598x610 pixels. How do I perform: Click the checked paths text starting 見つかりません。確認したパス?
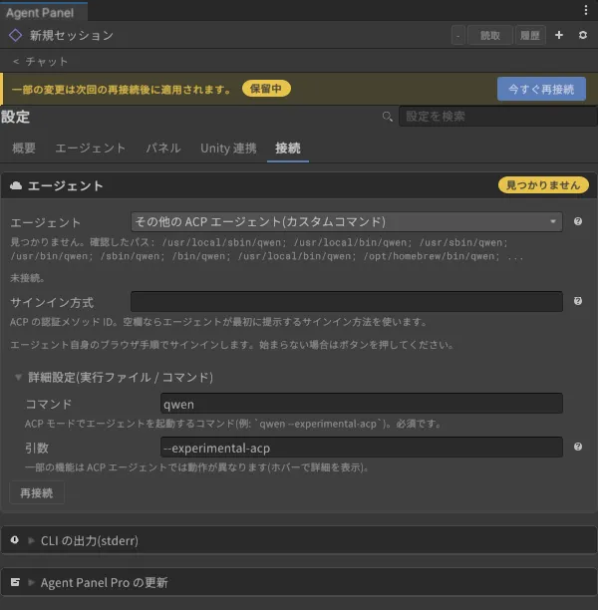click(266, 249)
